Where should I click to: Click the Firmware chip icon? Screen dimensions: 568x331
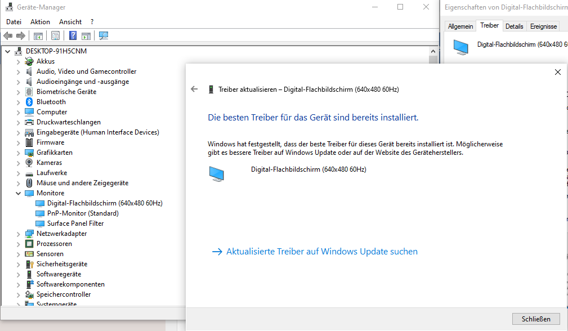click(29, 142)
